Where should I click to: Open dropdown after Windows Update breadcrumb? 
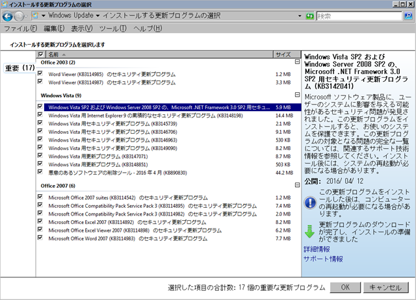(x=97, y=16)
